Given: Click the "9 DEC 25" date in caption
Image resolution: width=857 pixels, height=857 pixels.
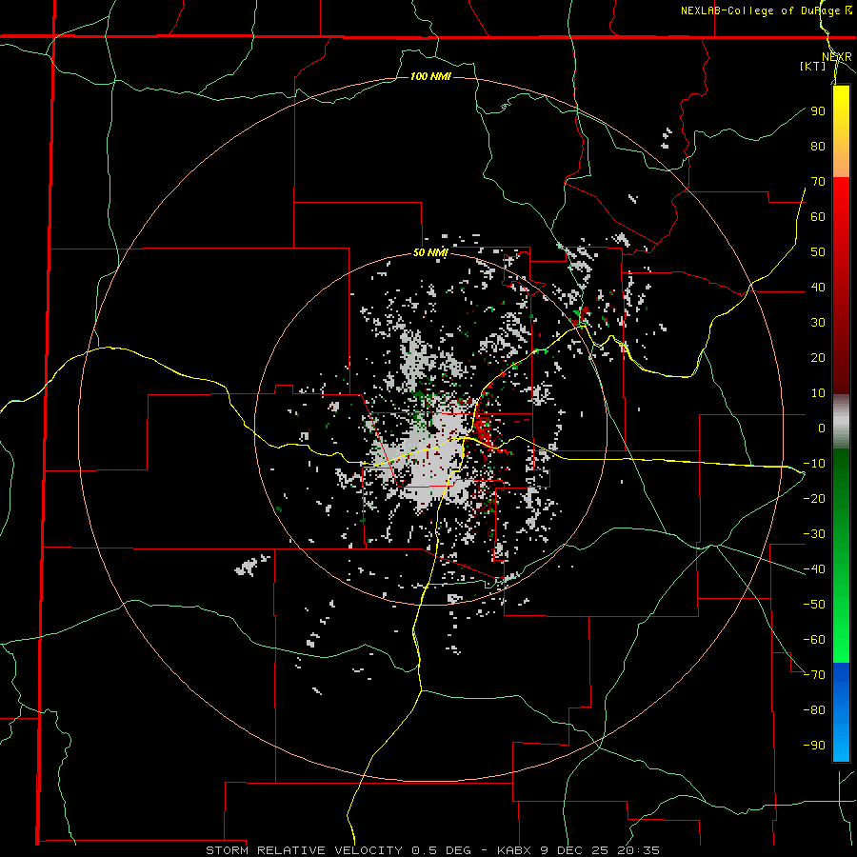Looking at the screenshot, I should 576,850.
